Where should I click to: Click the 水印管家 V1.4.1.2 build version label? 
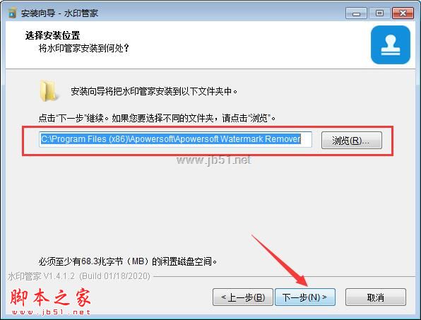point(78,276)
